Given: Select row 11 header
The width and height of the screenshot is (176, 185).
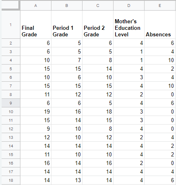Looking at the screenshot, I should click(11, 120).
